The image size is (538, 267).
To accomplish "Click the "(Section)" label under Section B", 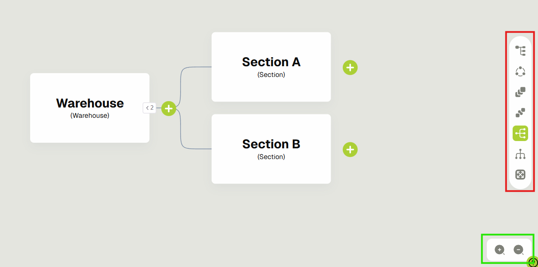I will click(271, 157).
